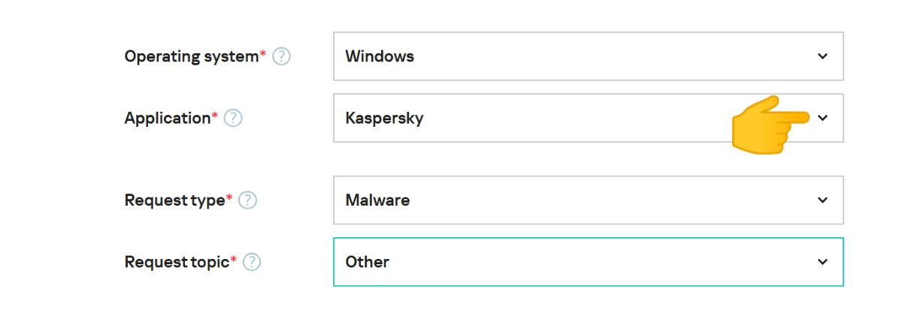Click the question mark next to Request topic
The image size is (902, 322).
pos(252,262)
